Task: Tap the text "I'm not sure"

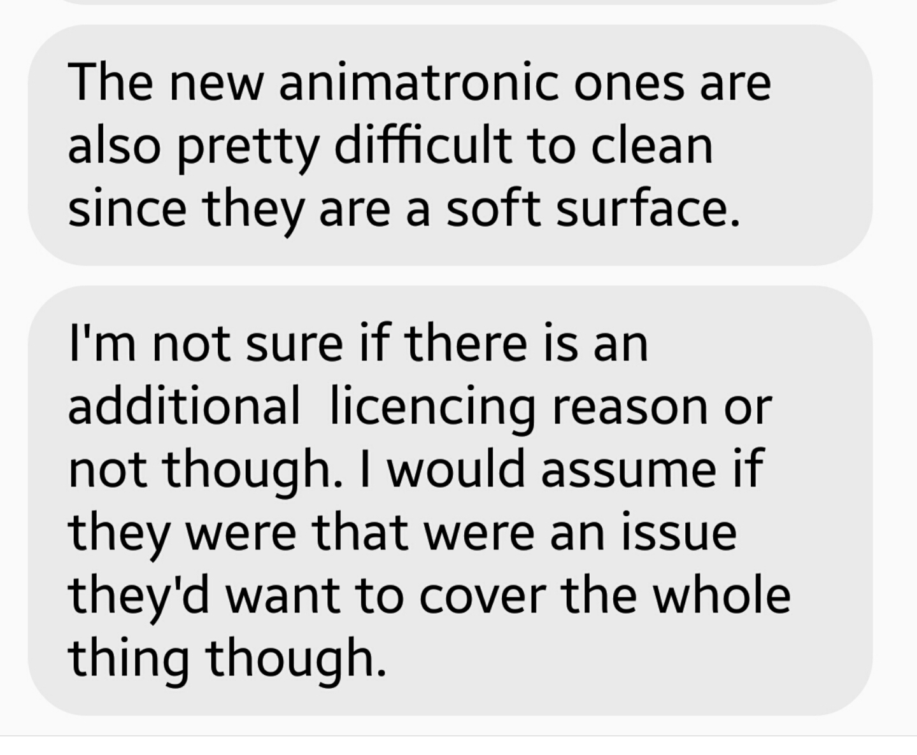Action: coord(206,344)
